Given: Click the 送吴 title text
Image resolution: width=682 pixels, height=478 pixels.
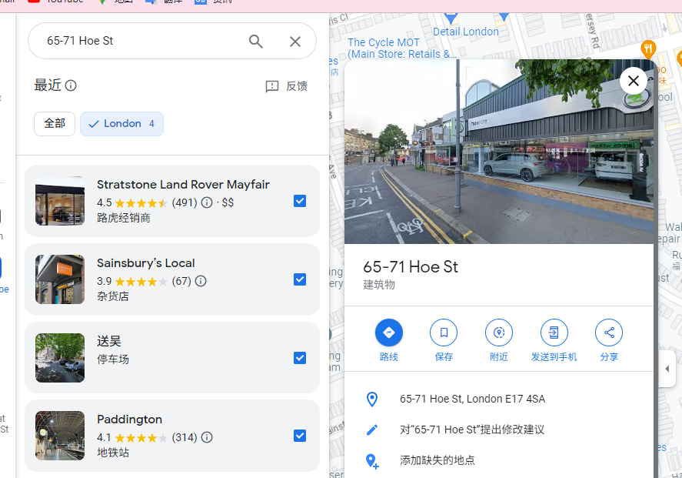Looking at the screenshot, I should point(109,341).
